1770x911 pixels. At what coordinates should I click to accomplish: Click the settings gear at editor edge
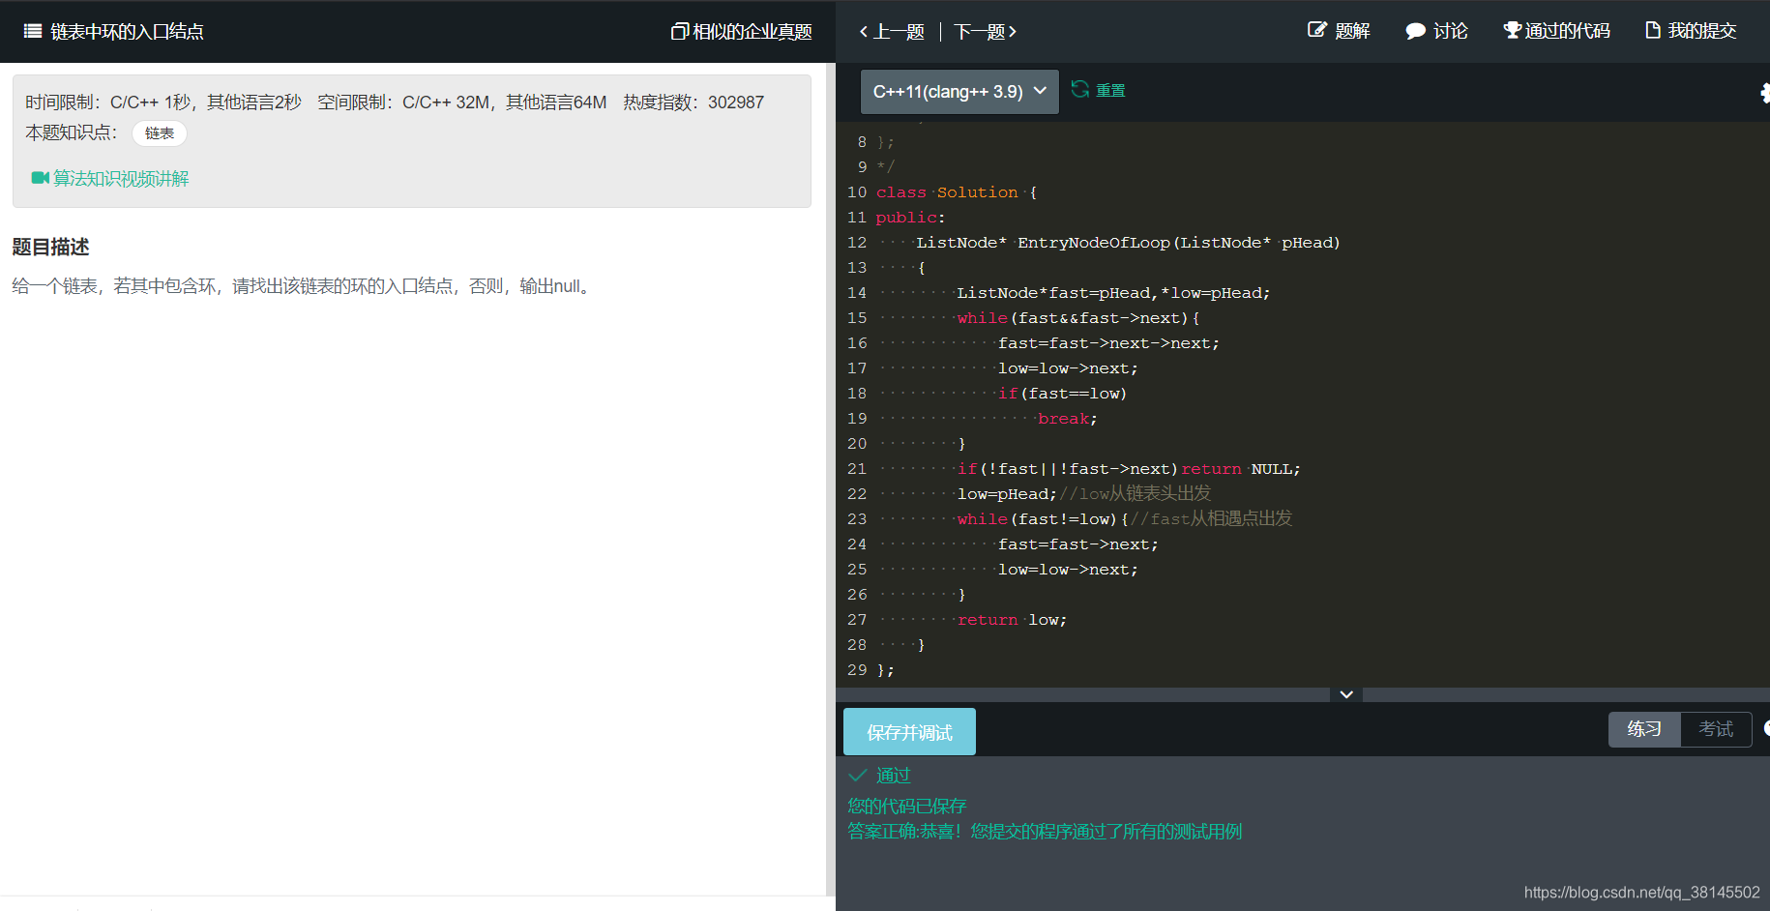pos(1764,93)
